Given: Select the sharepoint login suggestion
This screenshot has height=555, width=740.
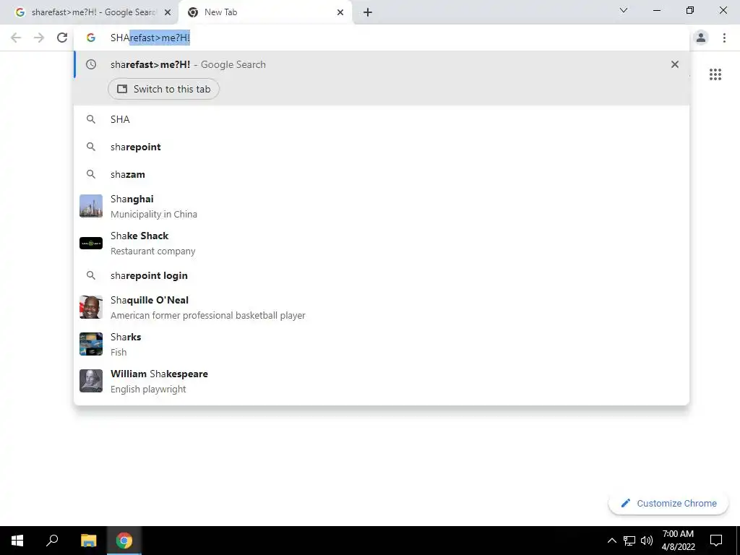Looking at the screenshot, I should coord(382,275).
